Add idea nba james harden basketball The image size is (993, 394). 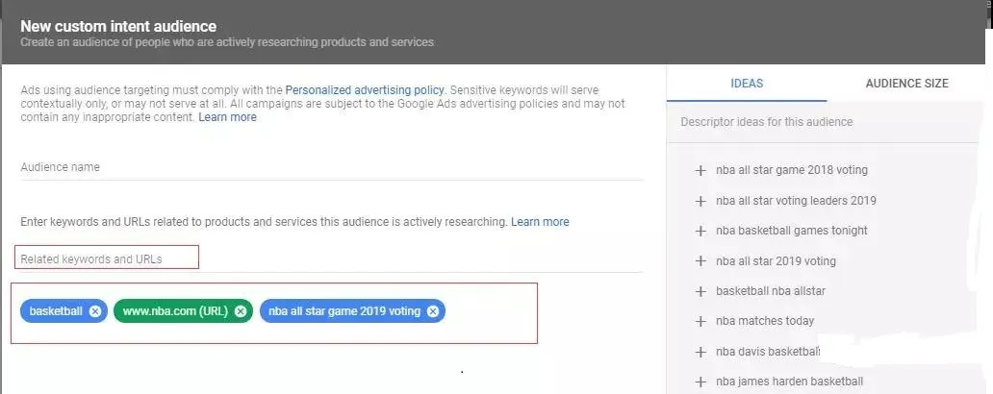click(x=700, y=382)
